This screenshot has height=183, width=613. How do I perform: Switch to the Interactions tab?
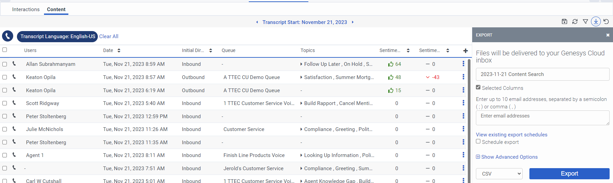[26, 9]
